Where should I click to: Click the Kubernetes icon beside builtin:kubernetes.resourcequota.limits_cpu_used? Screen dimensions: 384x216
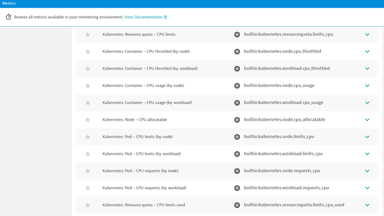click(x=237, y=205)
